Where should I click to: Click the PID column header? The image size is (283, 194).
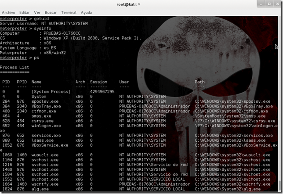click(6, 82)
